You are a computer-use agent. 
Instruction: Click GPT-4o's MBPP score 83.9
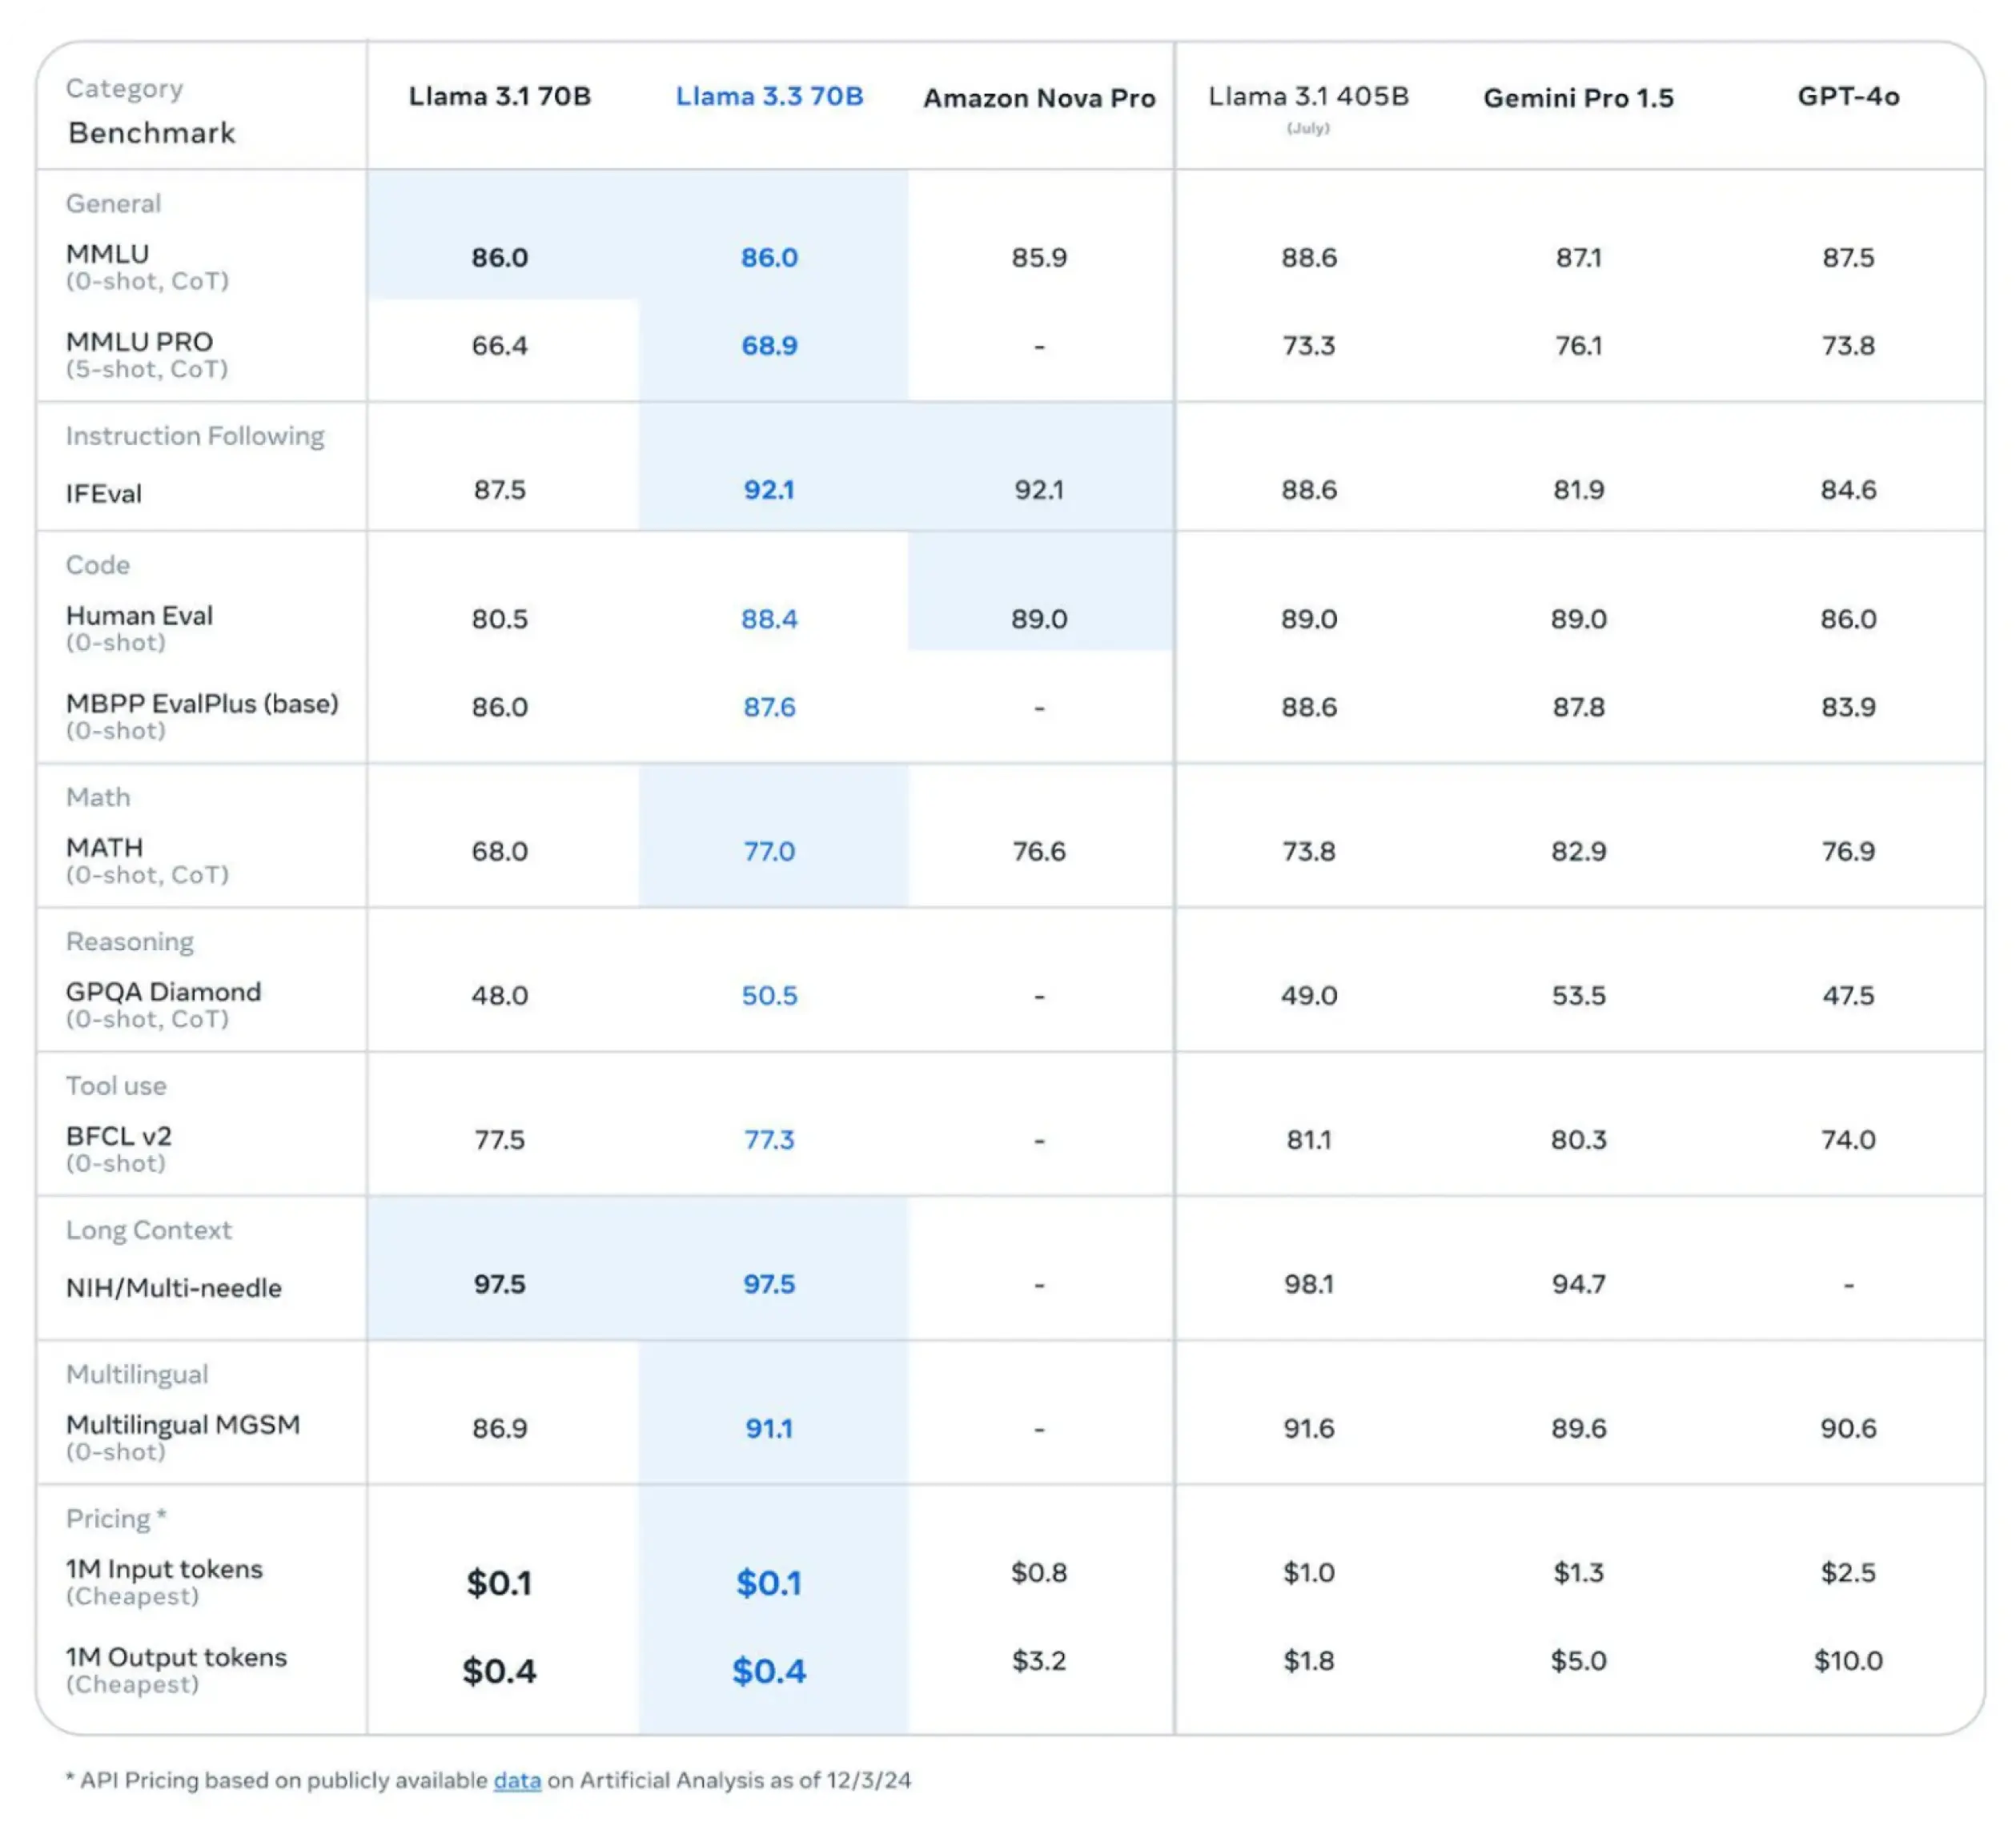1848,707
